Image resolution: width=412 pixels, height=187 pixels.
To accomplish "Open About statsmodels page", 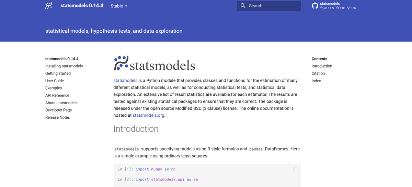I will click(x=61, y=103).
